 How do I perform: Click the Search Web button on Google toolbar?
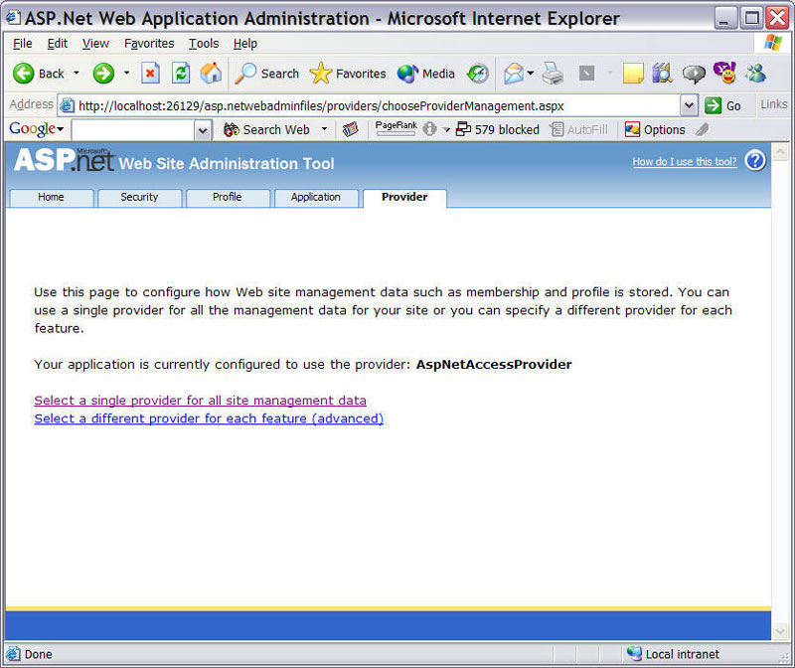click(x=267, y=130)
